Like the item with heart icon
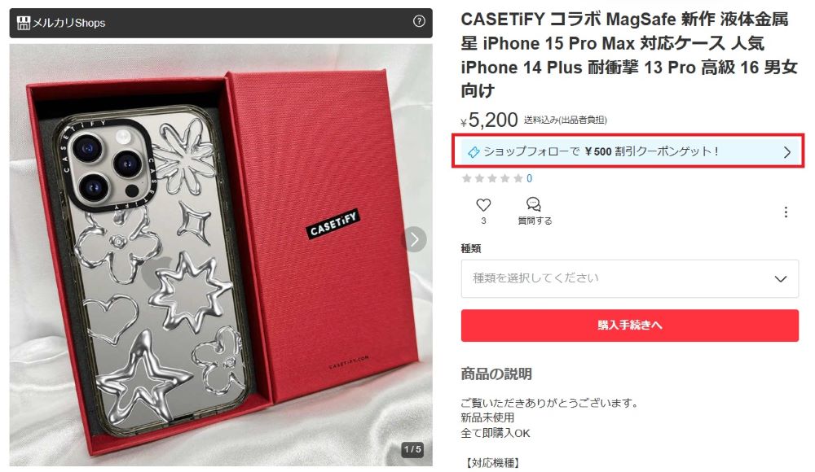The height and width of the screenshot is (472, 815). point(483,204)
